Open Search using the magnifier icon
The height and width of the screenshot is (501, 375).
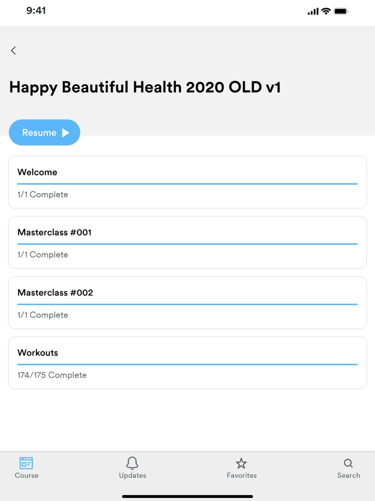tap(348, 462)
